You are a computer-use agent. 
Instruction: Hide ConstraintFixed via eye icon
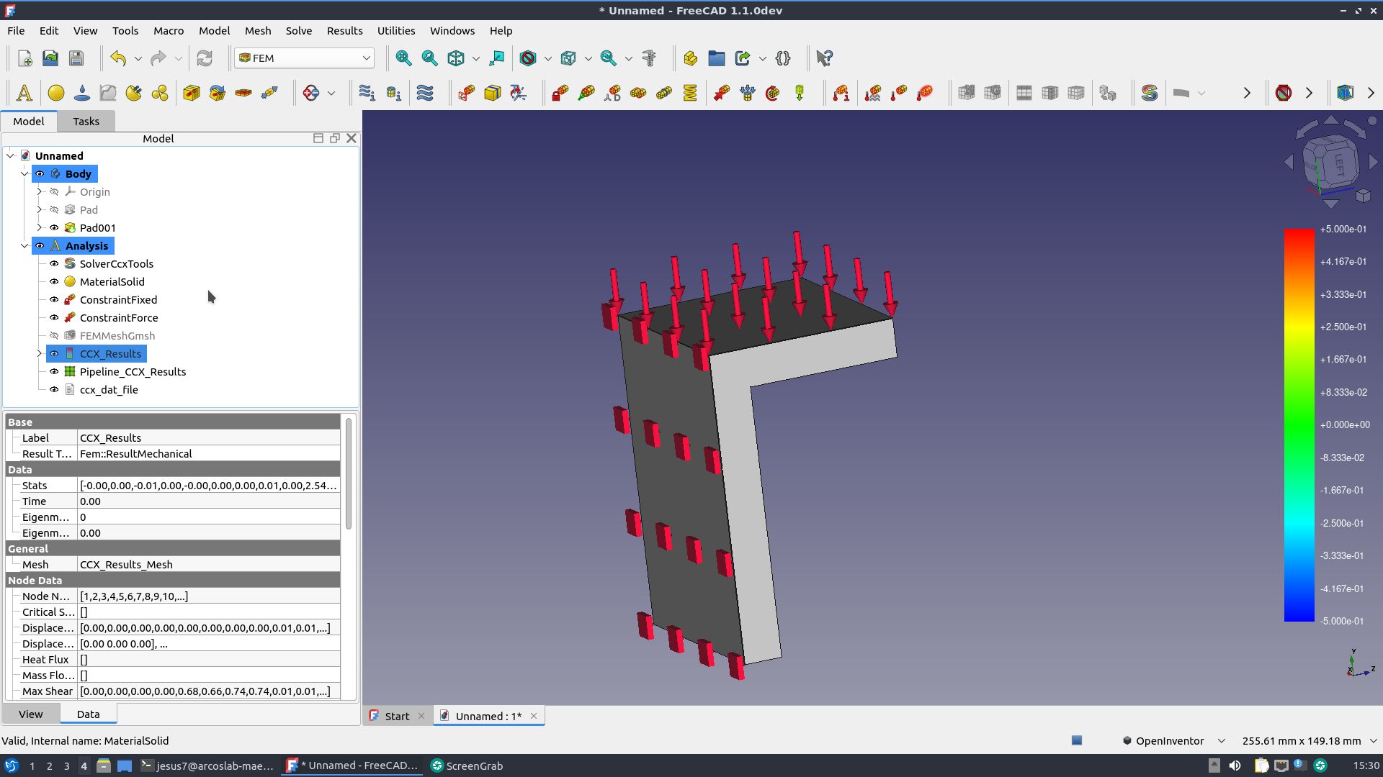point(54,300)
